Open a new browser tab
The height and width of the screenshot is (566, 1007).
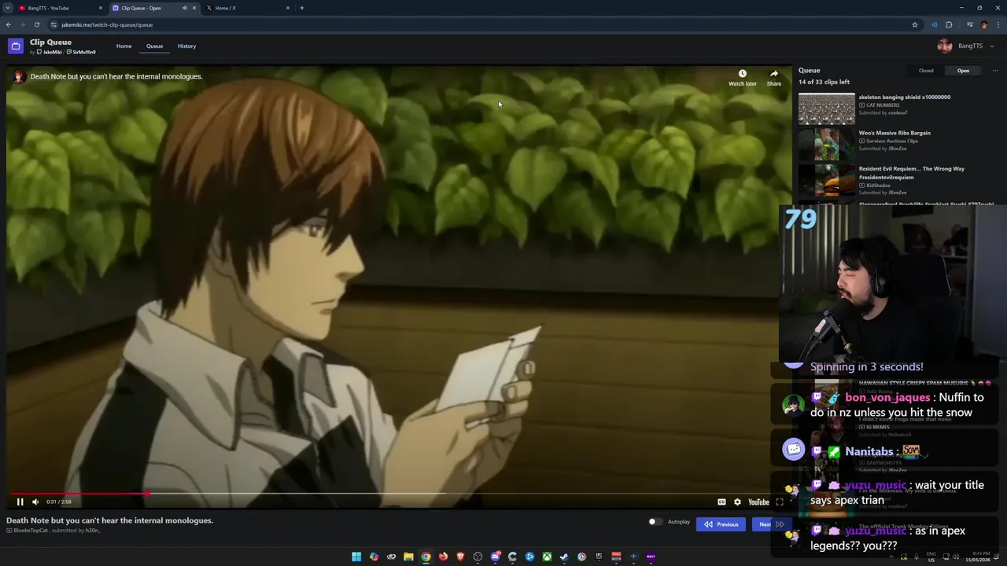tap(302, 8)
